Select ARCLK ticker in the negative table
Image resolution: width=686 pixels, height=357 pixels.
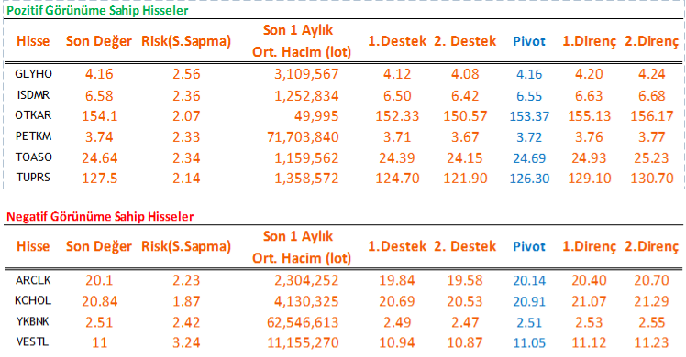pyautogui.click(x=33, y=280)
